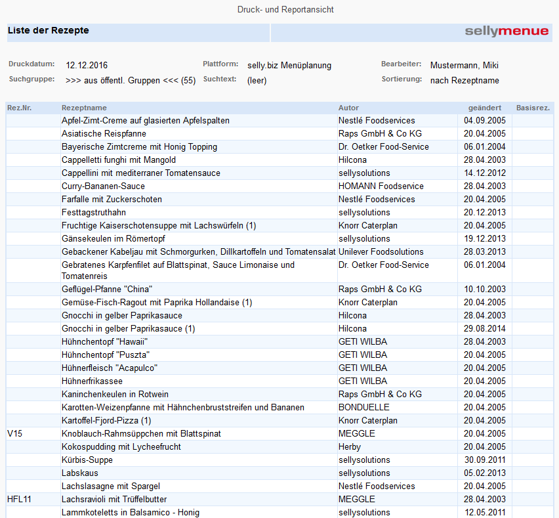Click the Basisrez. column header
The image size is (559, 518).
(532, 108)
